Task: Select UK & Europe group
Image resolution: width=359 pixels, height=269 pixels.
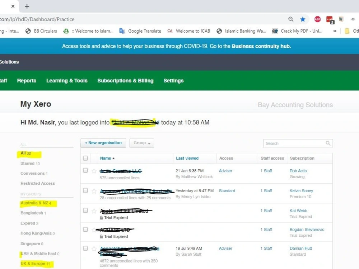Action: pyautogui.click(x=35, y=264)
